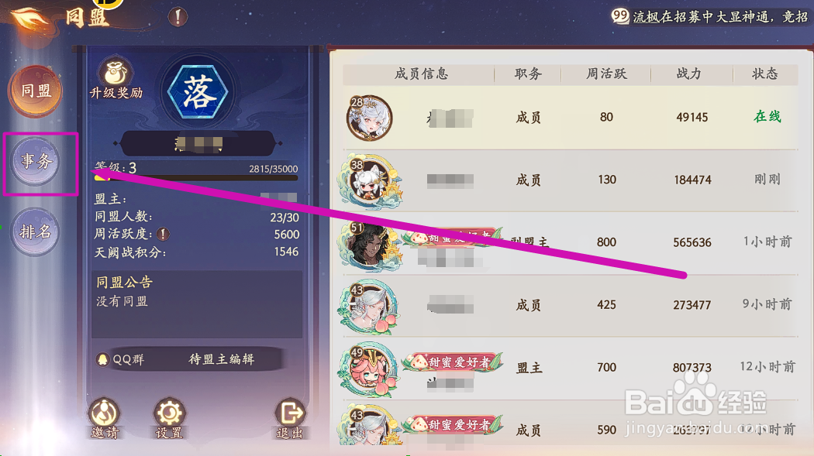Sort members by 周活跃 column header
The width and height of the screenshot is (814, 456).
pyautogui.click(x=606, y=74)
